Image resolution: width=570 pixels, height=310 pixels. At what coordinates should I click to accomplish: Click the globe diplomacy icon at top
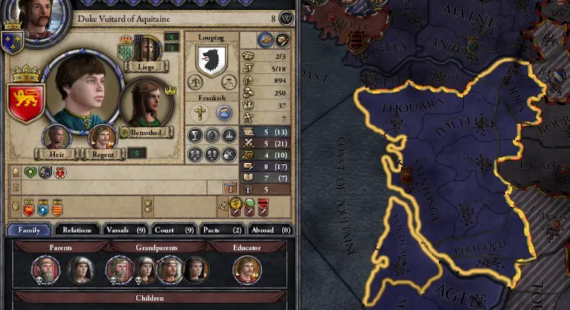click(265, 40)
